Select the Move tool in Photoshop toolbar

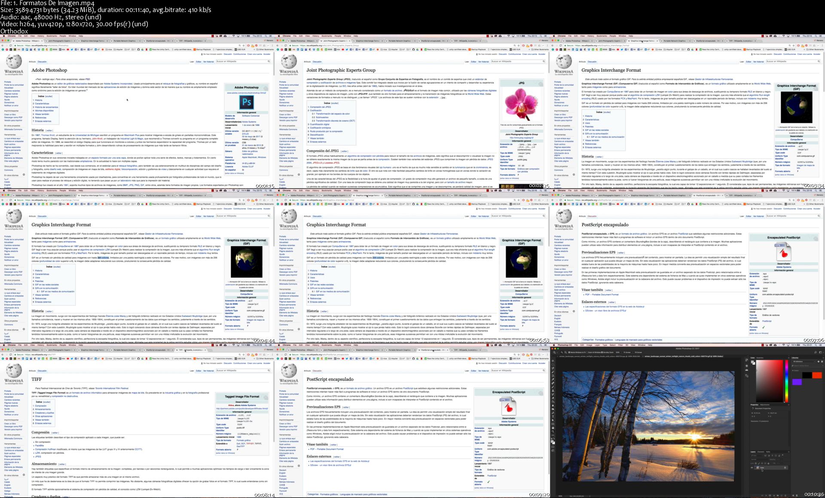pyautogui.click(x=553, y=361)
